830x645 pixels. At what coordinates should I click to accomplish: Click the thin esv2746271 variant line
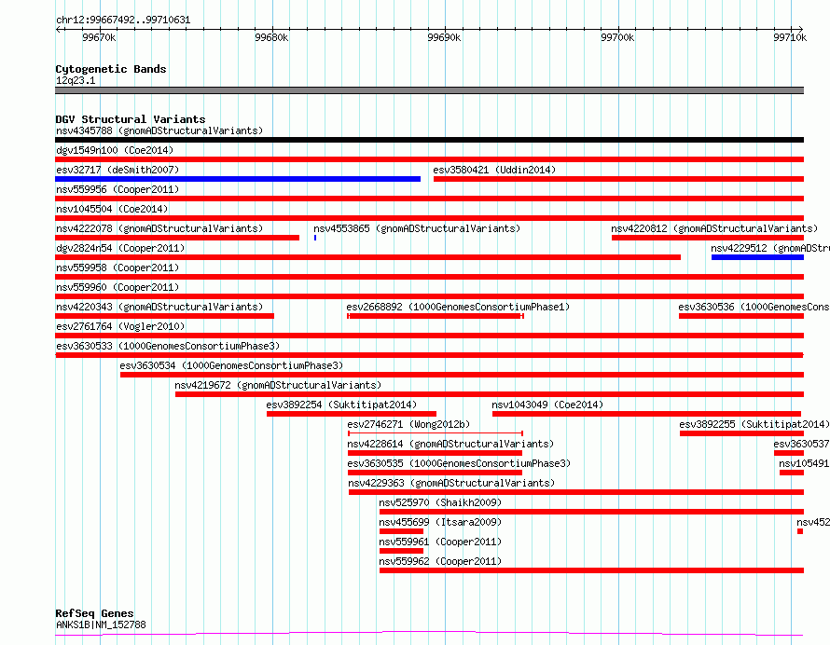[x=436, y=433]
